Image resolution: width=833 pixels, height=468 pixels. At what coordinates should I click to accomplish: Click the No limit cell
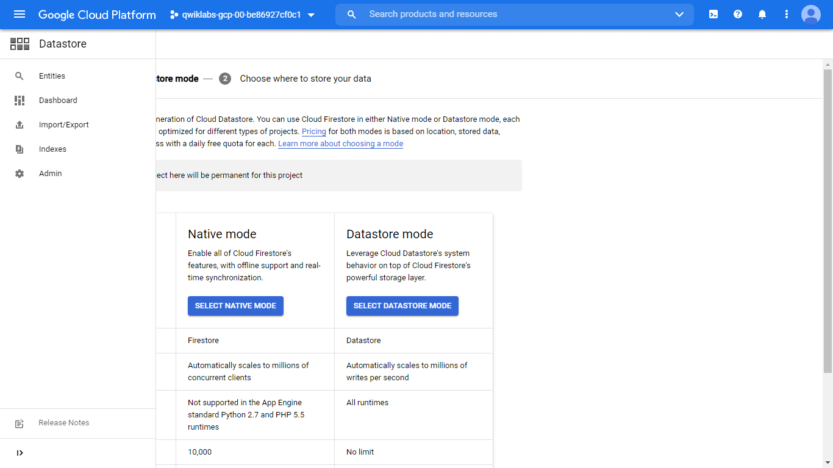click(413, 452)
